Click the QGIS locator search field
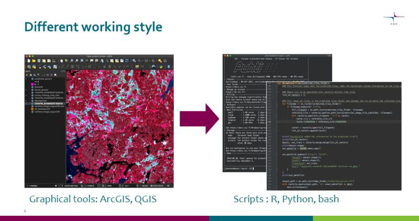 pyautogui.click(x=41, y=186)
